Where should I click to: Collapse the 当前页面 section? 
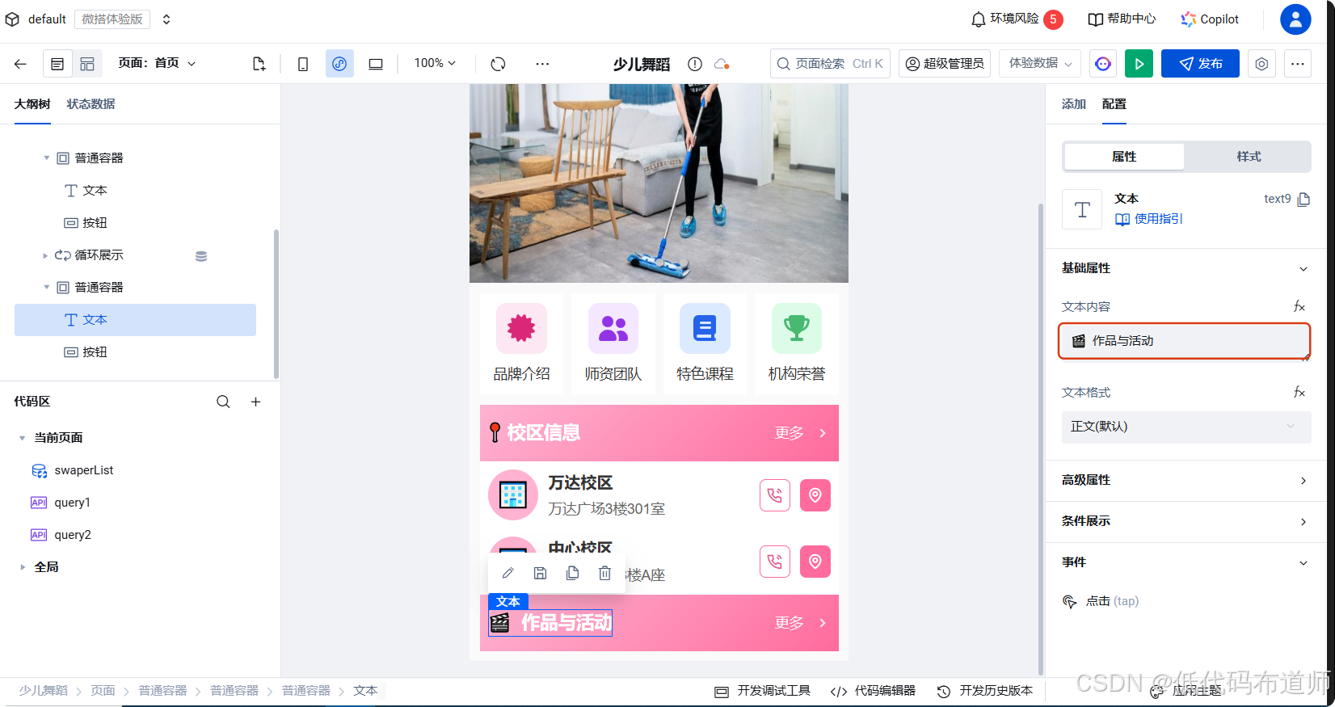(22, 438)
